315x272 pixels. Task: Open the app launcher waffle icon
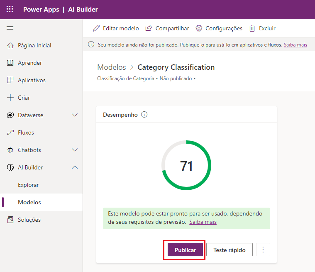point(10,9)
